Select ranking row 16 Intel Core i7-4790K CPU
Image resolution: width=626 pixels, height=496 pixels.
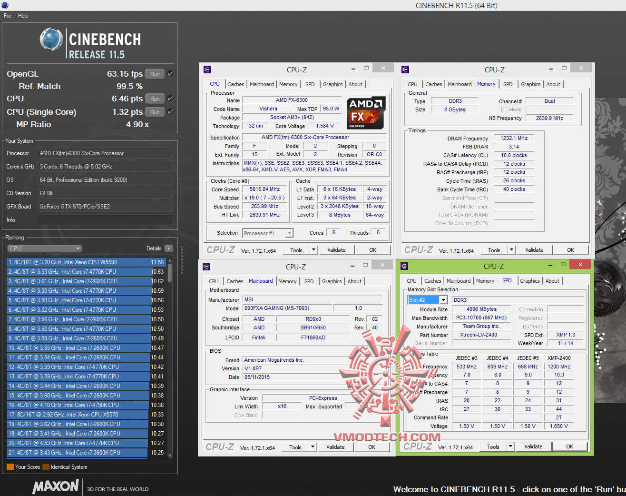pos(86,405)
